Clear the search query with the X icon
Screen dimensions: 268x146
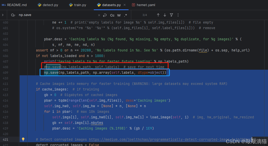tap(99, 15)
